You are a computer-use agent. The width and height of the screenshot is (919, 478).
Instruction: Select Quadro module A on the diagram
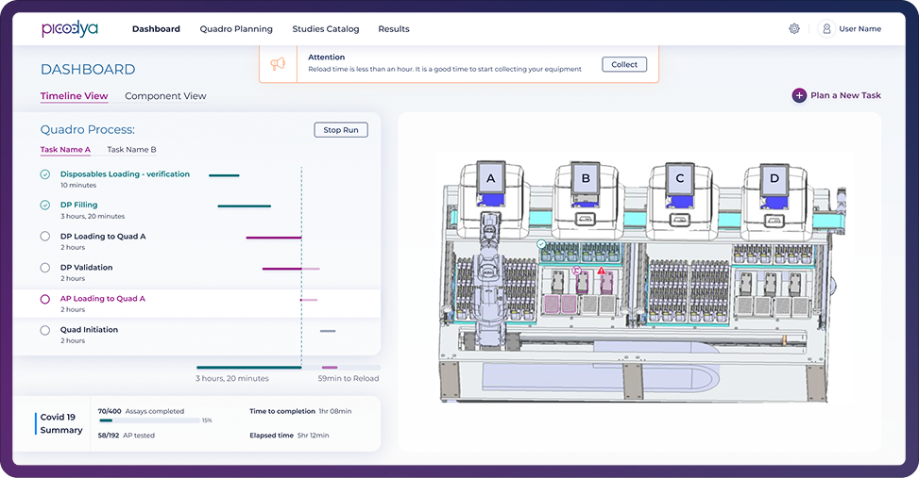(x=490, y=178)
